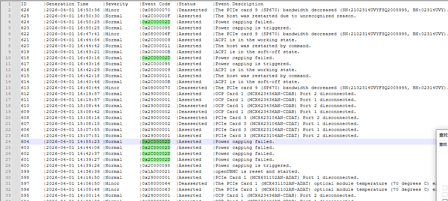The image size is (448, 201).
Task: Click line number 24 in the gutter
Action: pyautogui.click(x=8, y=142)
